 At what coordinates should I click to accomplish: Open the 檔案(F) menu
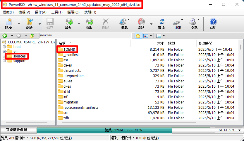pyautogui.click(x=8, y=12)
